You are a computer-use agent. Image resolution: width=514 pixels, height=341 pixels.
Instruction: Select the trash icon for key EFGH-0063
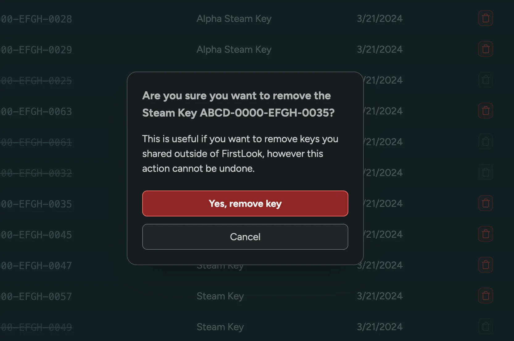(x=485, y=111)
